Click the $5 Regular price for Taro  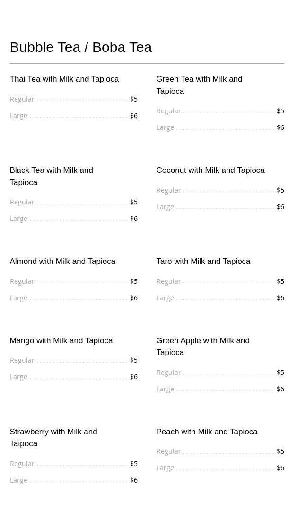pos(280,281)
